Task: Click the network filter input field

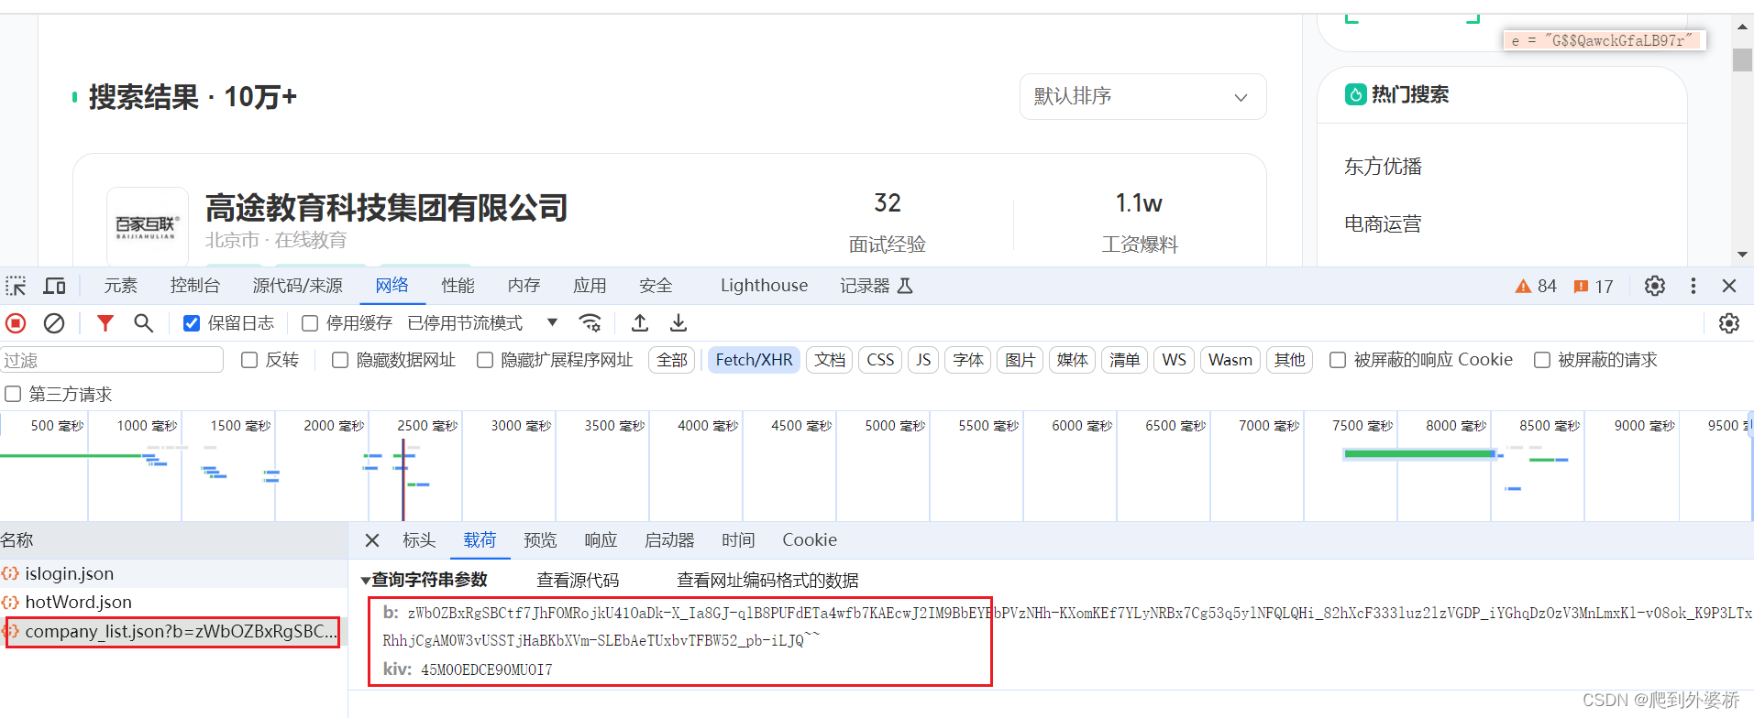Action: pos(112,360)
